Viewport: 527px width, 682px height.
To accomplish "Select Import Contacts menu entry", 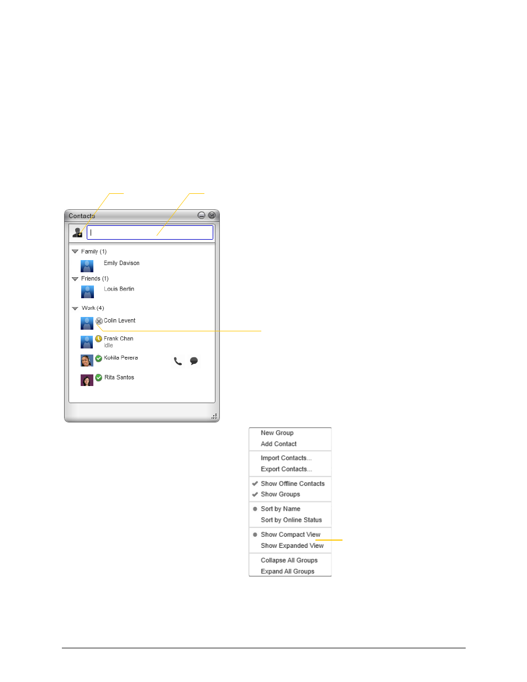I will tap(286, 458).
